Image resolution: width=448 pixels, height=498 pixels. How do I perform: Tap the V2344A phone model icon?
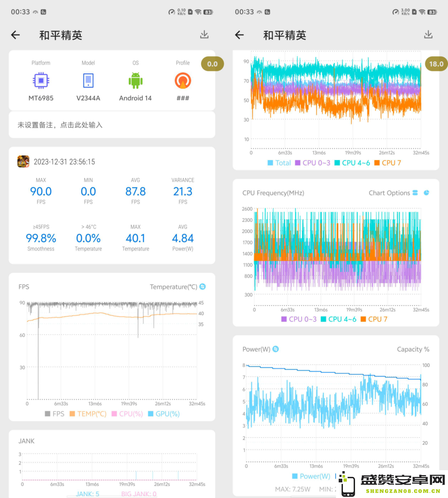tap(88, 80)
